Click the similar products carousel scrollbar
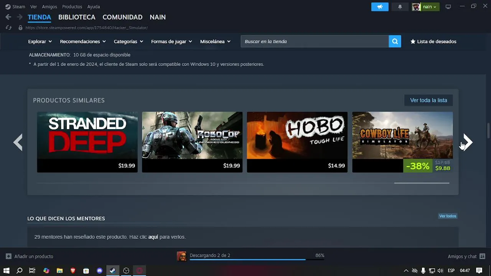Screen dimensions: 491x276 tap(422, 183)
